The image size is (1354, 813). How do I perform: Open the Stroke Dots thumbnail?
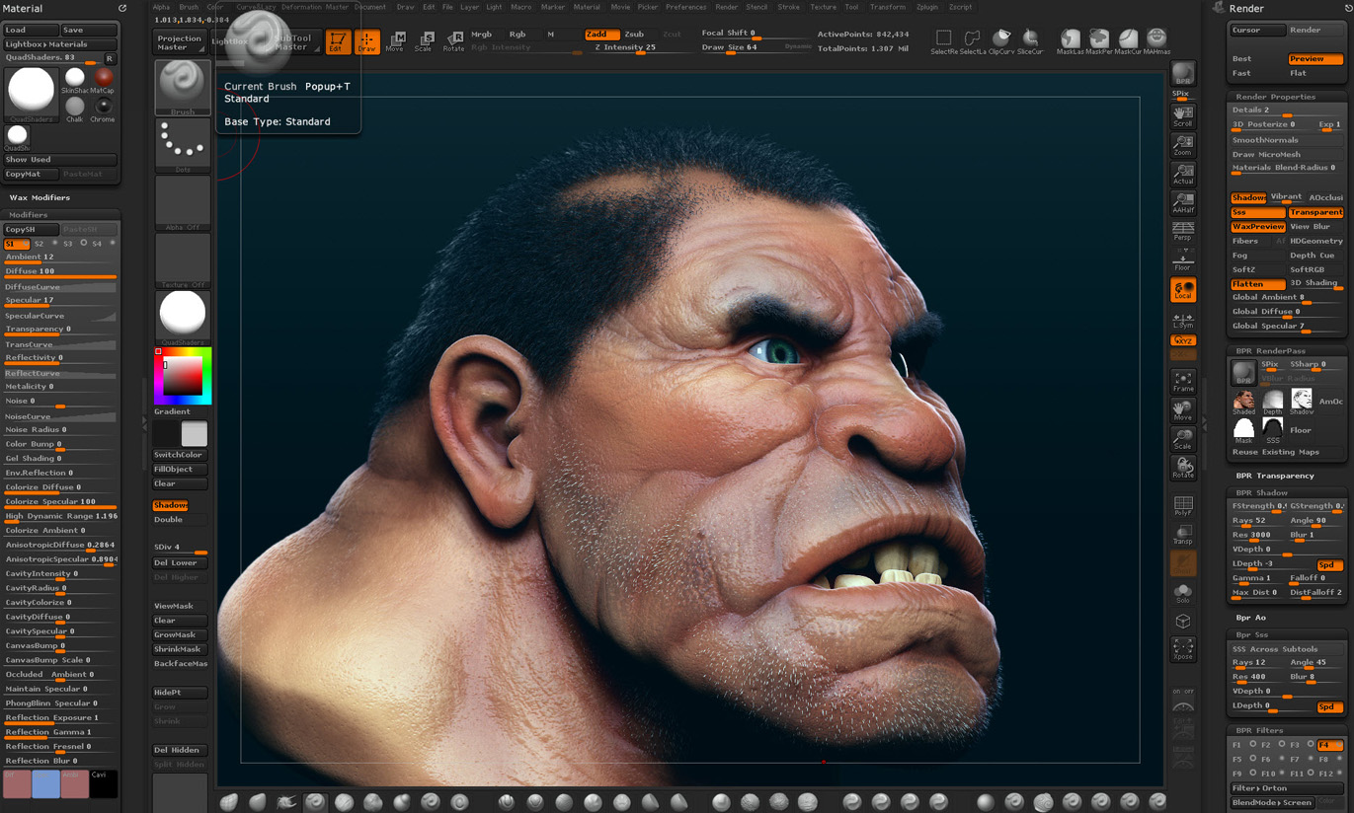click(183, 145)
